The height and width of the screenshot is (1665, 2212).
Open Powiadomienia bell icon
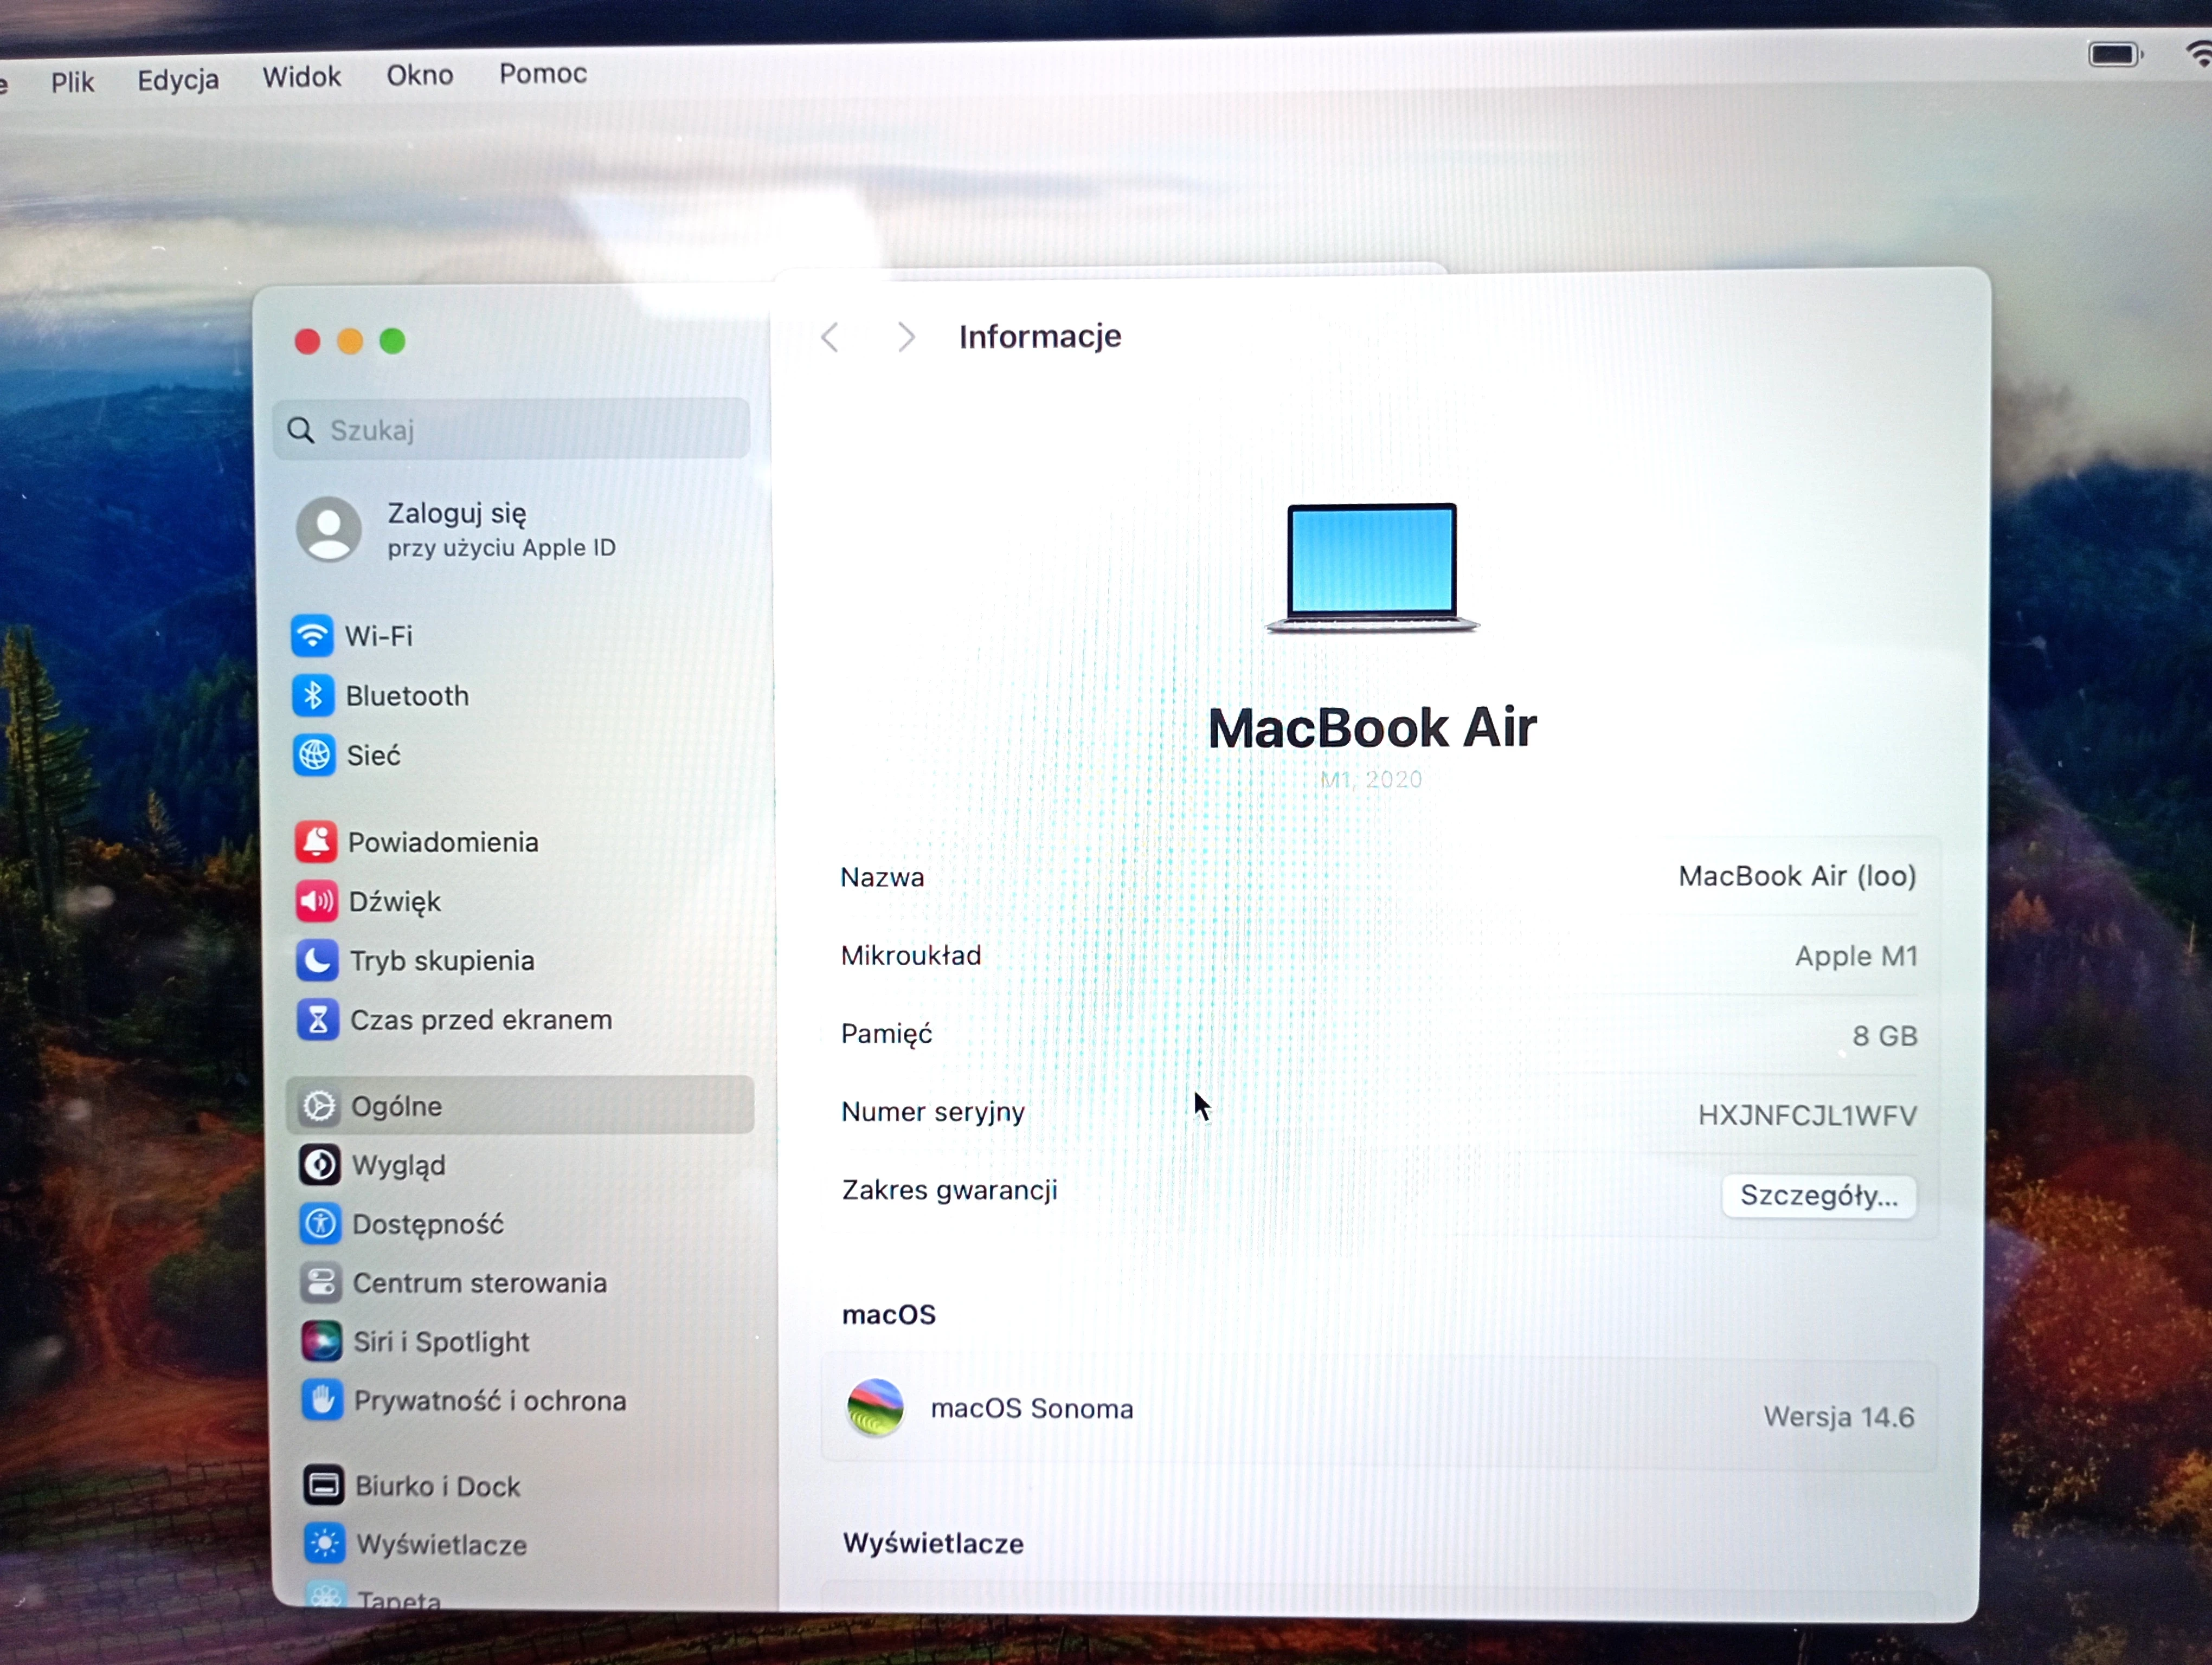coord(316,842)
